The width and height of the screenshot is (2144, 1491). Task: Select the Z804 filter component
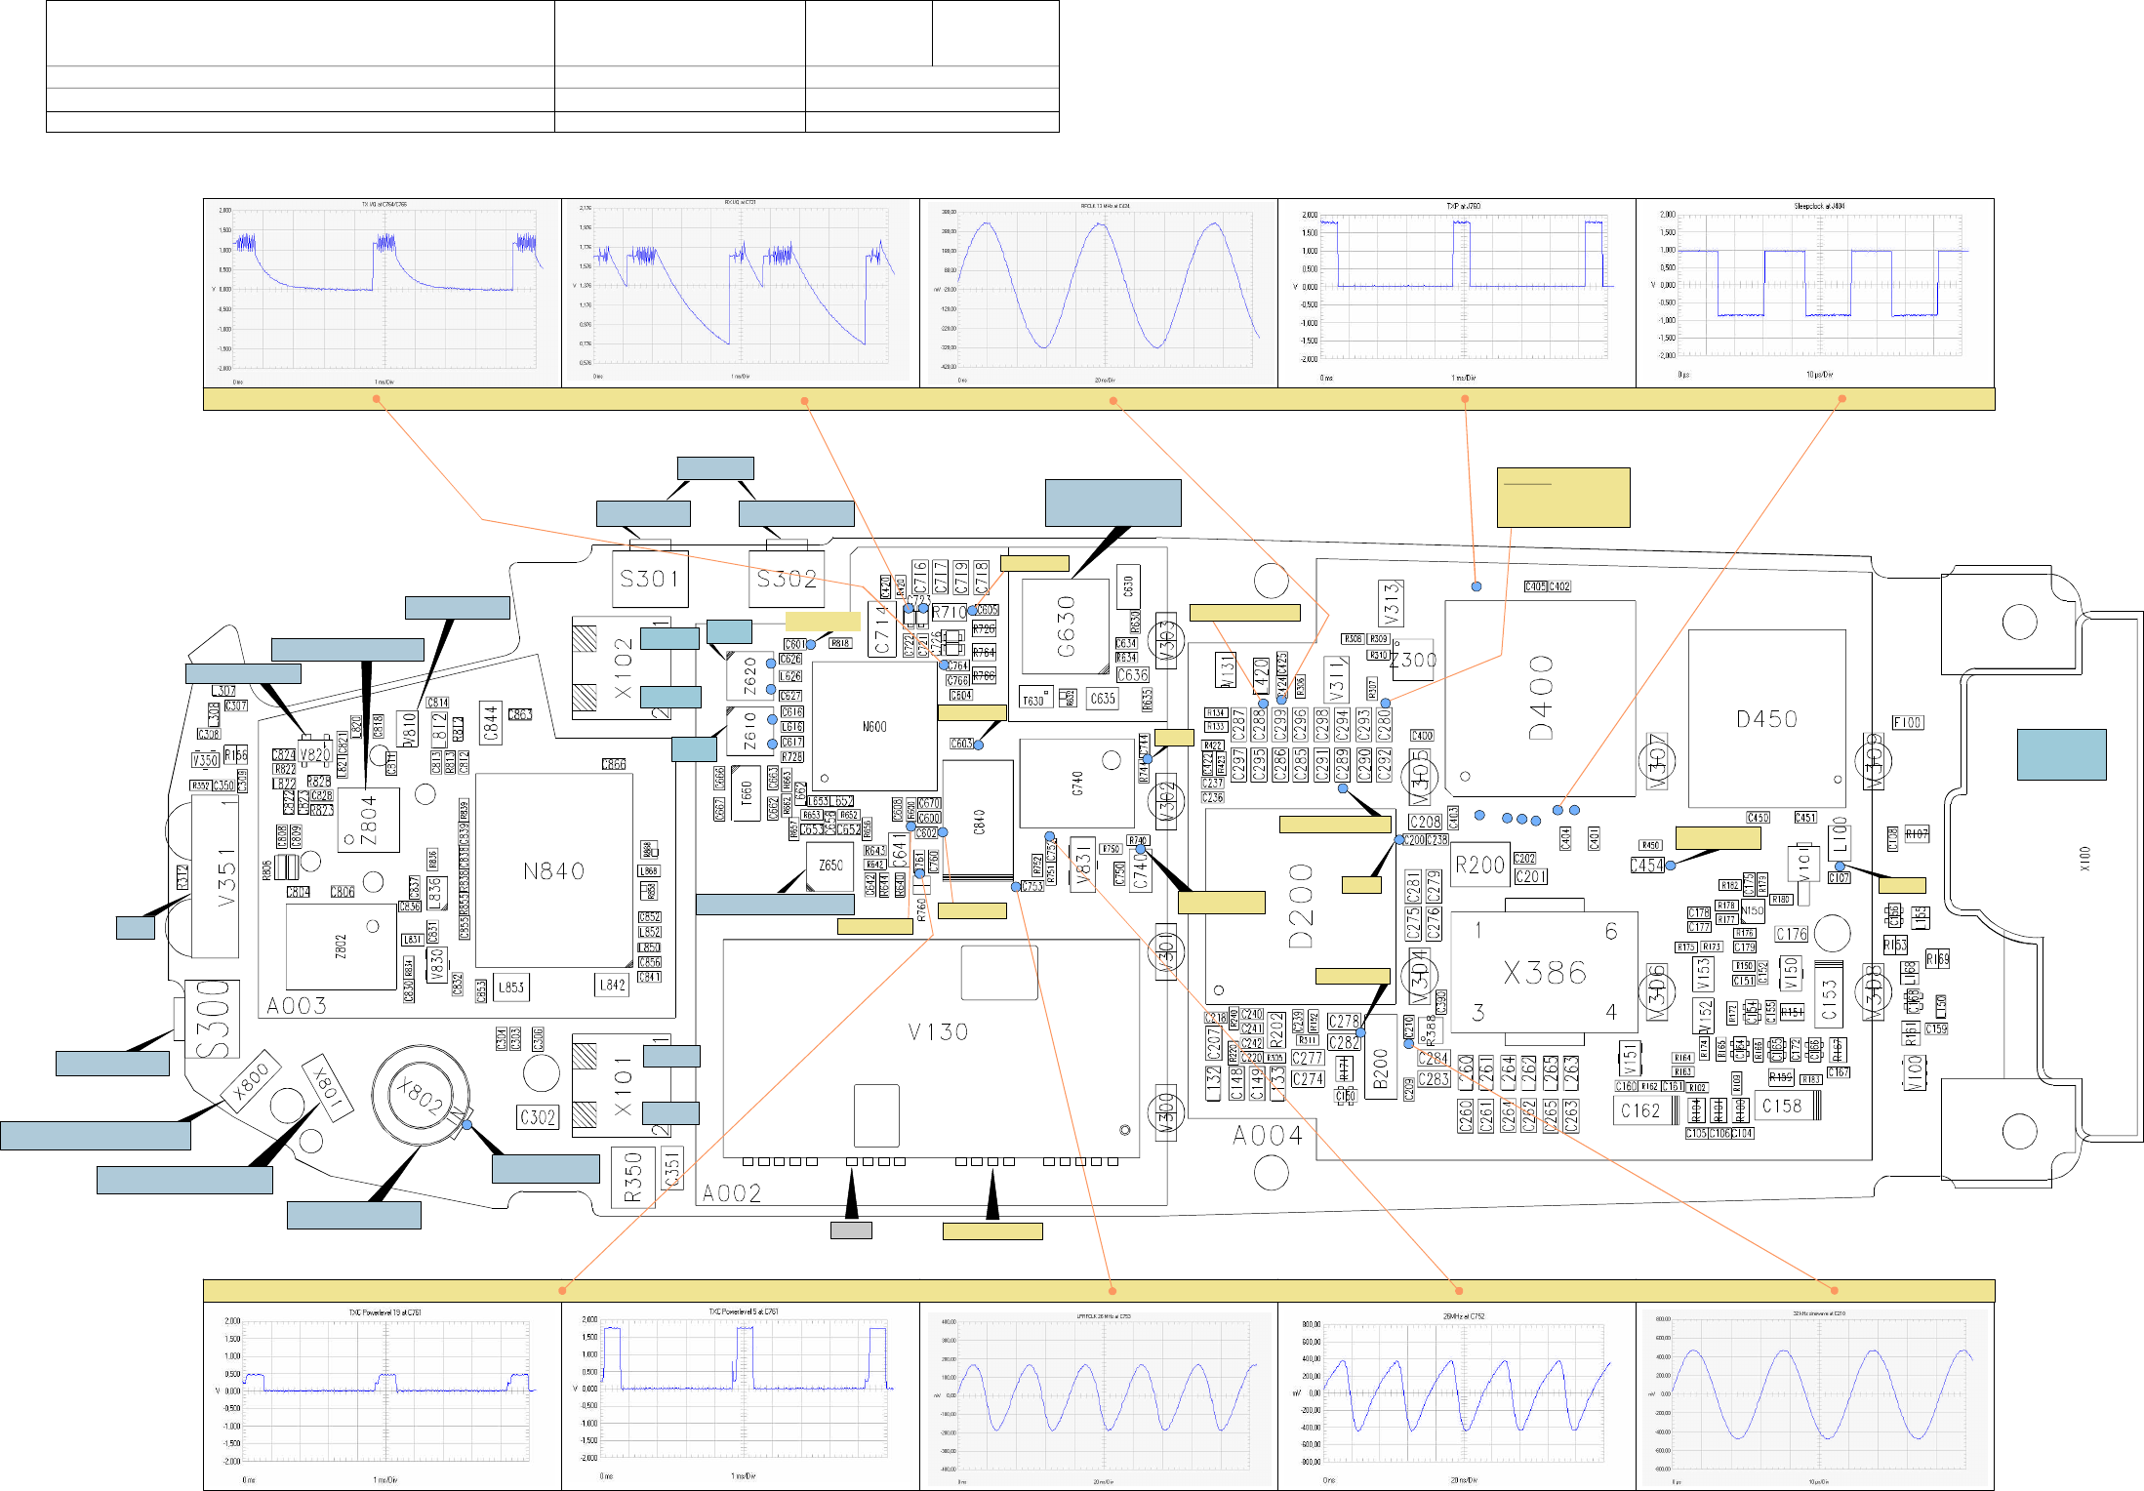tap(368, 820)
